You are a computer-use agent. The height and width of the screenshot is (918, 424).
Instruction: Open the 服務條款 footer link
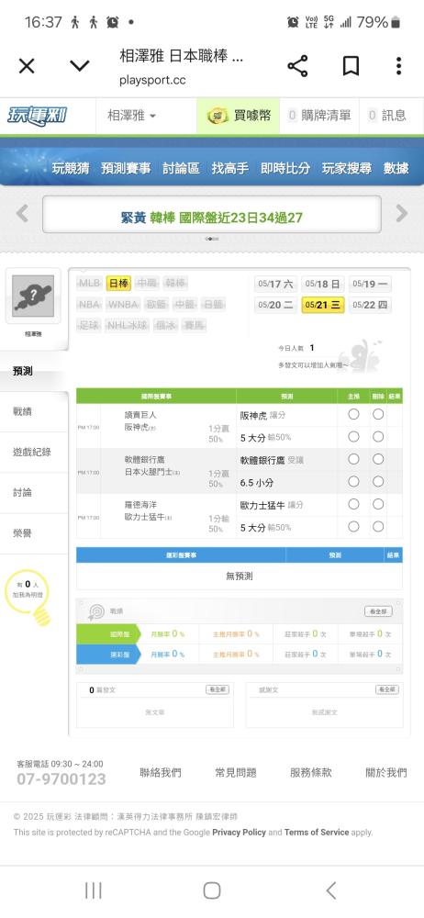point(311,773)
